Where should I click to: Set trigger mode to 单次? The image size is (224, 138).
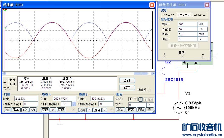(120, 110)
